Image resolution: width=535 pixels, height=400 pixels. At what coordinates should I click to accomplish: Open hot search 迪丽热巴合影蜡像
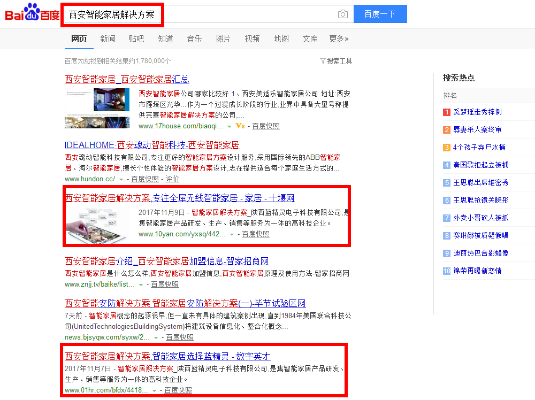(x=481, y=253)
